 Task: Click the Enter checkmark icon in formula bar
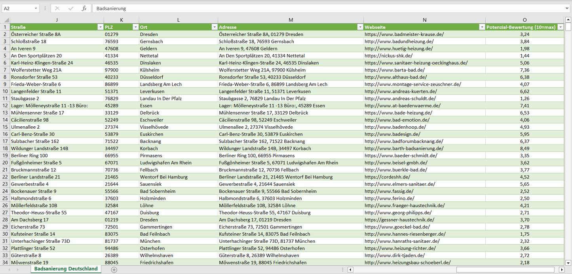pyautogui.click(x=71, y=8)
